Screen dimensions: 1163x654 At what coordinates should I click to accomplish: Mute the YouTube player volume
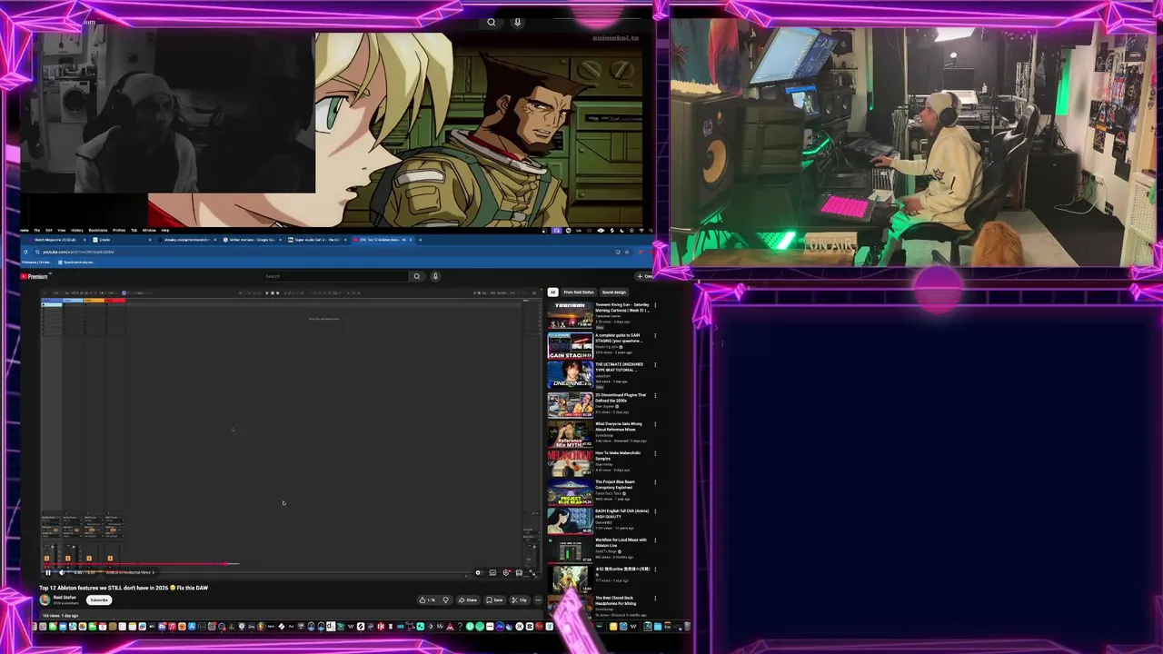pos(62,572)
